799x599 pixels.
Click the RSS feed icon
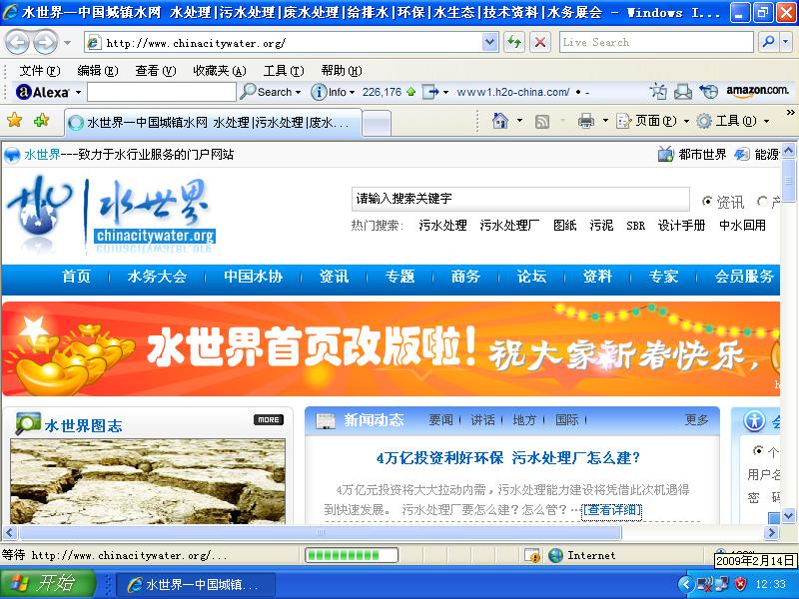click(541, 120)
